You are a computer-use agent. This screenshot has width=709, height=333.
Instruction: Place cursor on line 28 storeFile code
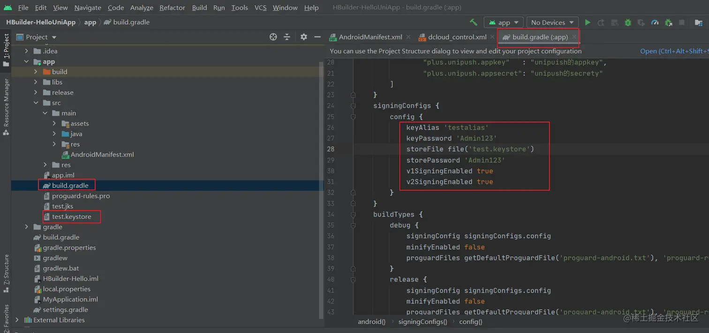pos(470,149)
